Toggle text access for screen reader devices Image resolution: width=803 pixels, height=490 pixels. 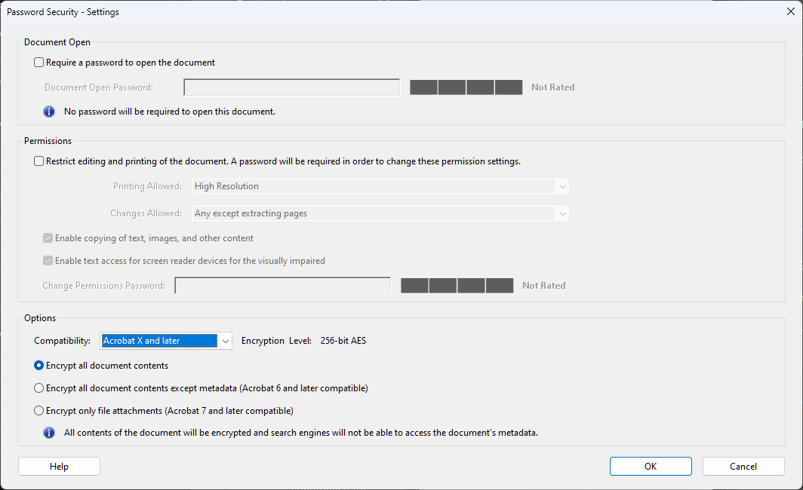pos(48,260)
